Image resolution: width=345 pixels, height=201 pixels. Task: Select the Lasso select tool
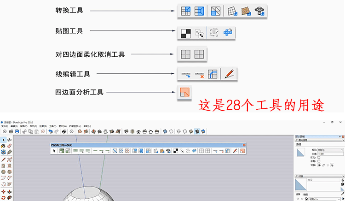[10, 140]
